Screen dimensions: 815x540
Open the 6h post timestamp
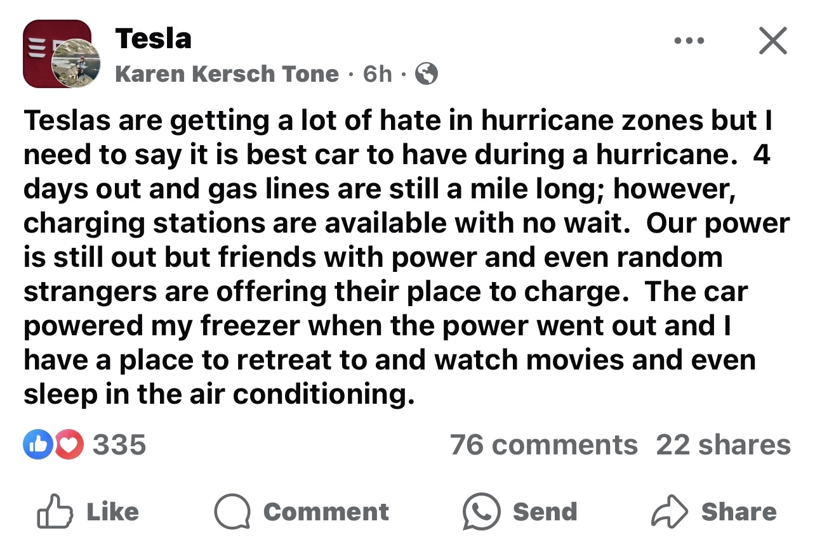point(377,74)
